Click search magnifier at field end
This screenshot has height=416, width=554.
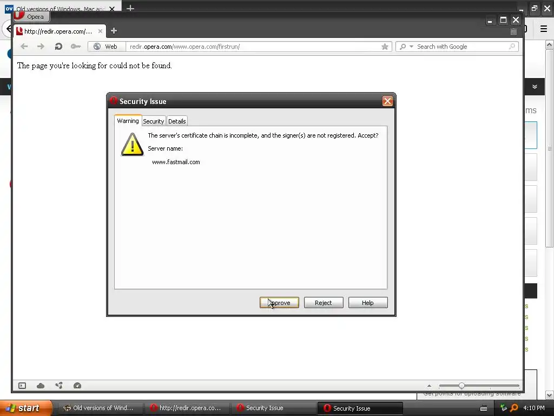(512, 47)
